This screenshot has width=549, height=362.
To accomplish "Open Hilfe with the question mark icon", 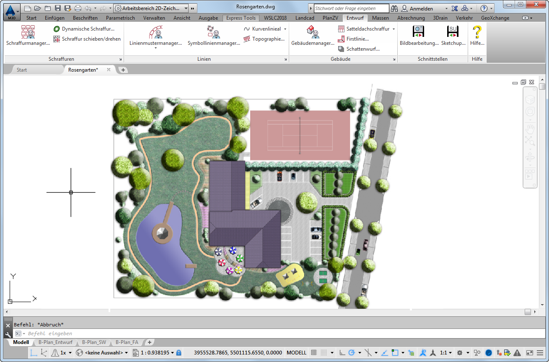I will [x=477, y=35].
